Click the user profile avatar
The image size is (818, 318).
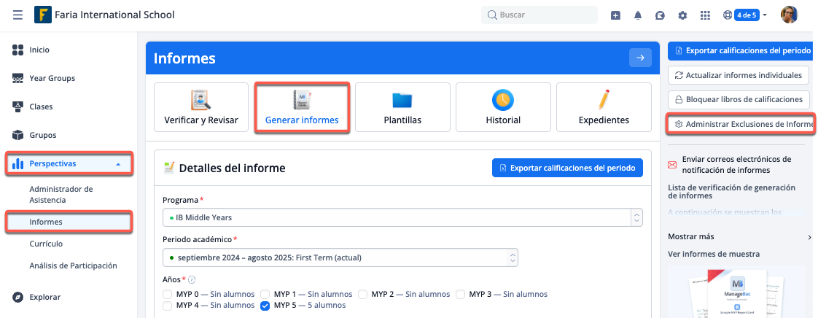tap(789, 15)
